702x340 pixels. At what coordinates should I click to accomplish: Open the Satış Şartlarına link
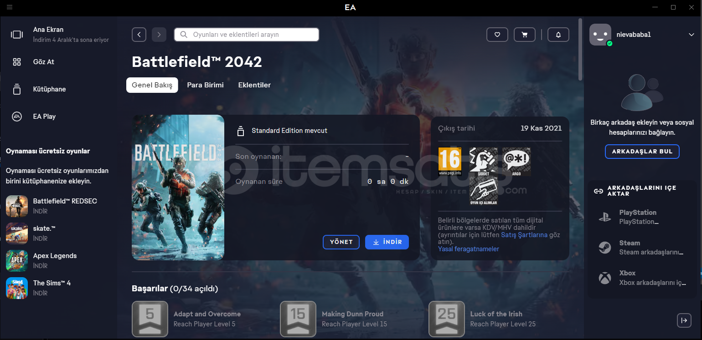(x=524, y=235)
